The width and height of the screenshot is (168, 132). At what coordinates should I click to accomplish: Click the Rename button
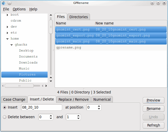tap(153, 109)
